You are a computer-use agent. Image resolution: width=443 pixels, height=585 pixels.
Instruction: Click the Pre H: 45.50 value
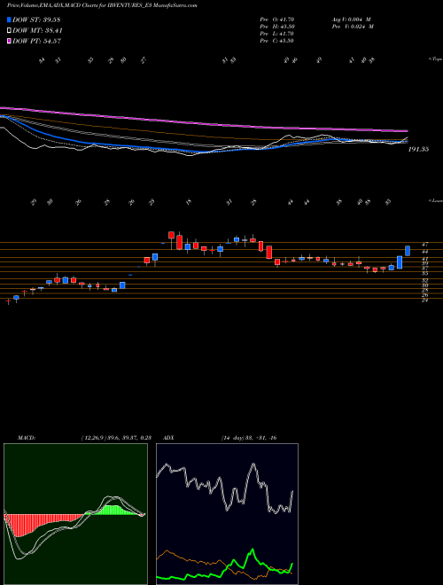tap(277, 27)
